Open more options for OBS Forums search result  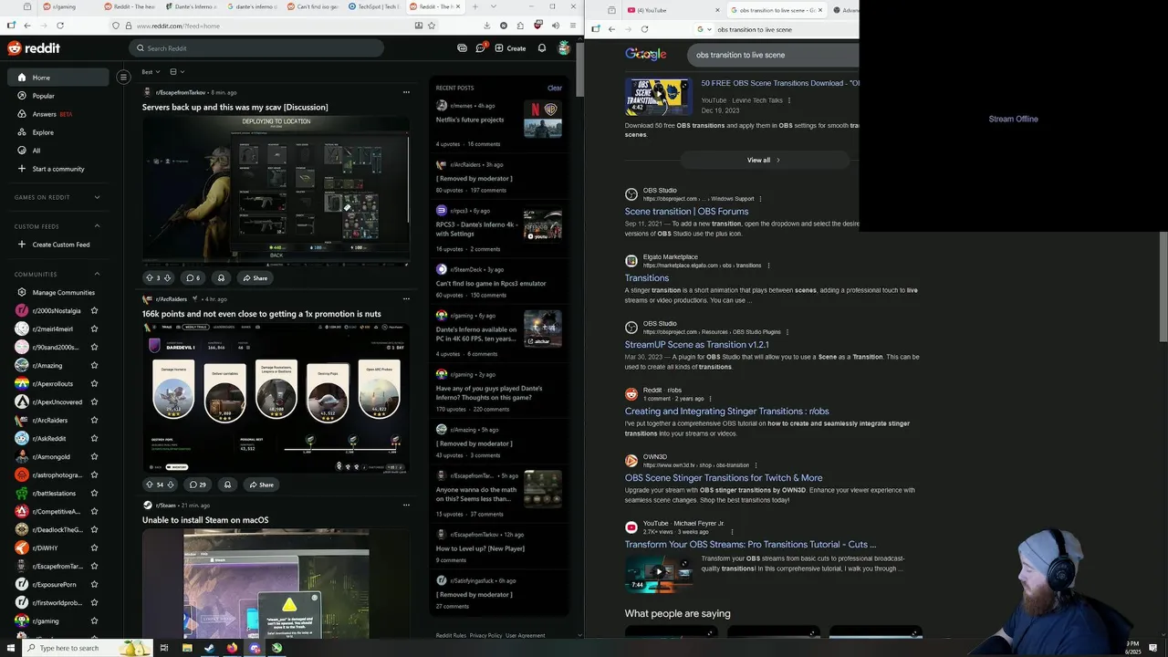point(760,199)
